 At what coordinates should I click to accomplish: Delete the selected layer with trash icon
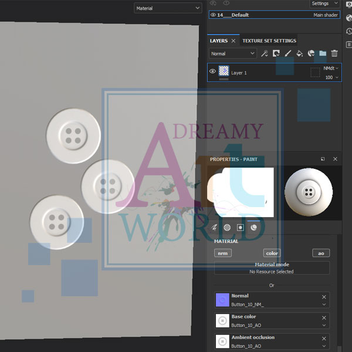coord(334,53)
